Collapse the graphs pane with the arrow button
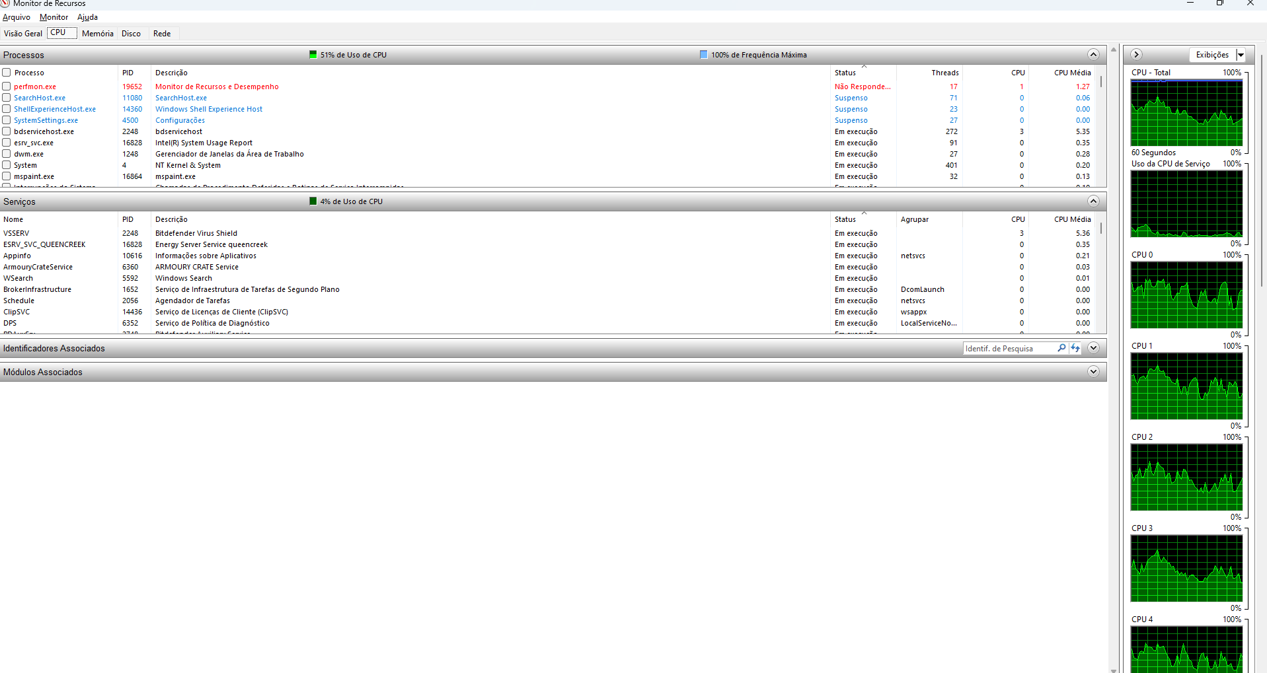This screenshot has width=1267, height=673. (x=1137, y=55)
